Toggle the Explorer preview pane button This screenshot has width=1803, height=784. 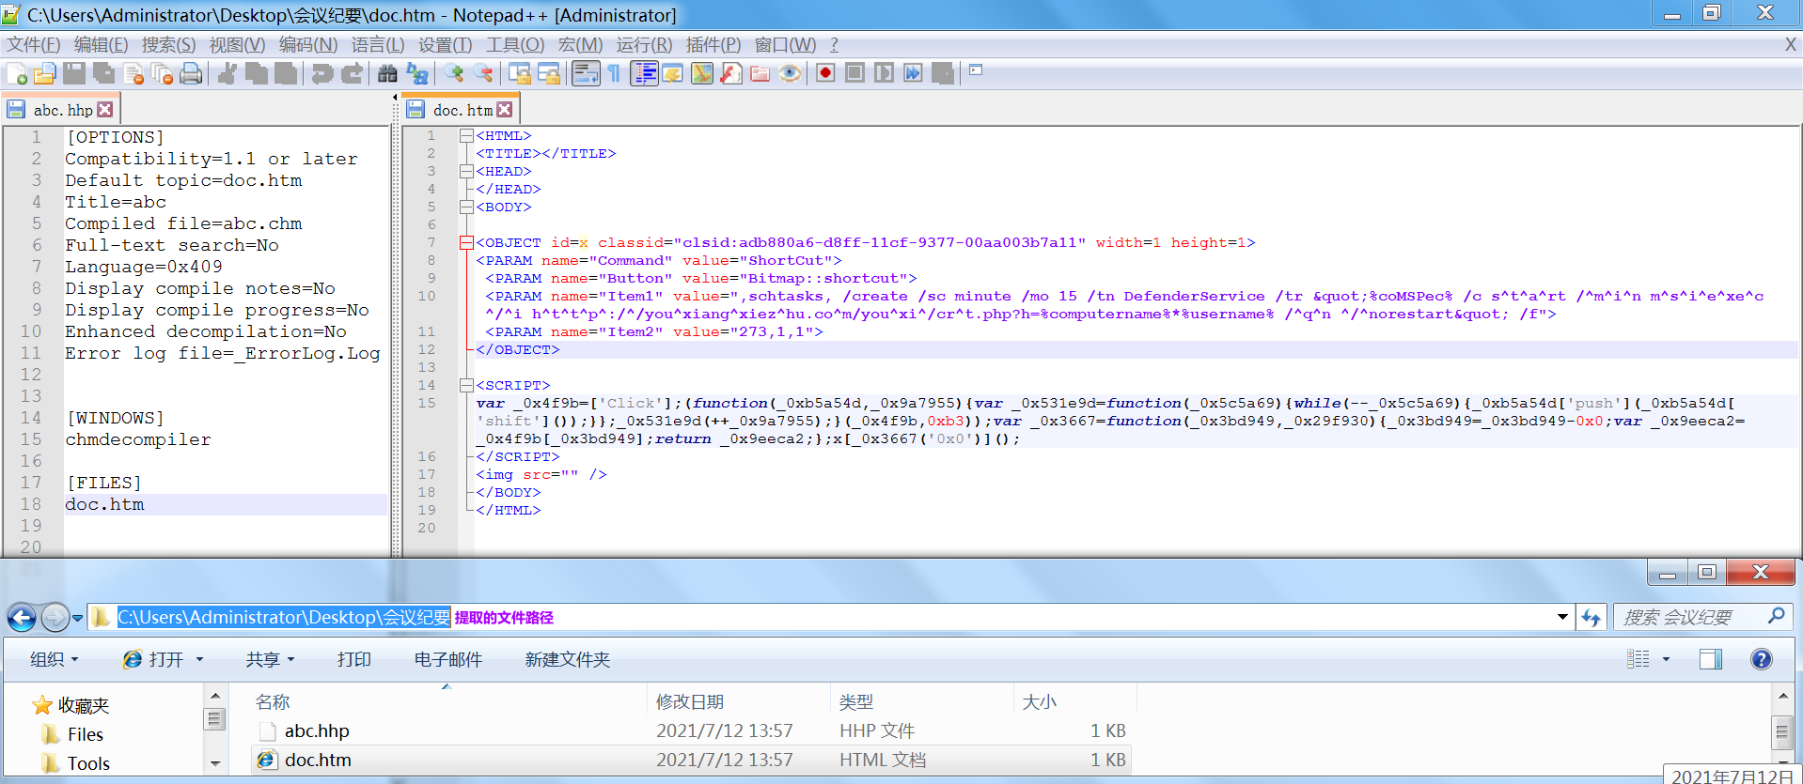[x=1711, y=659]
